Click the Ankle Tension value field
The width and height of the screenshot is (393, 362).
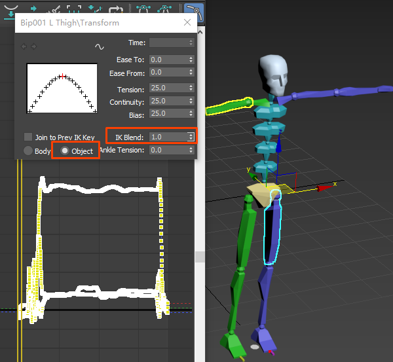pos(167,150)
